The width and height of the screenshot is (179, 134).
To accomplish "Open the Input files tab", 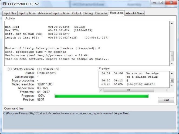I will pyautogui.click(x=10, y=13).
